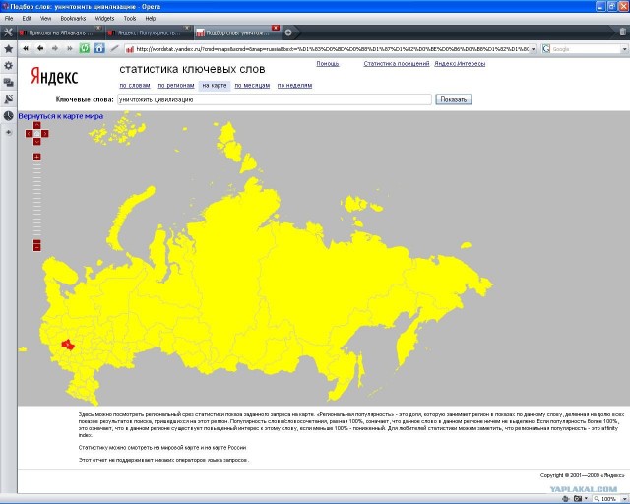
Task: Reload the page with green button
Action: 85,48
